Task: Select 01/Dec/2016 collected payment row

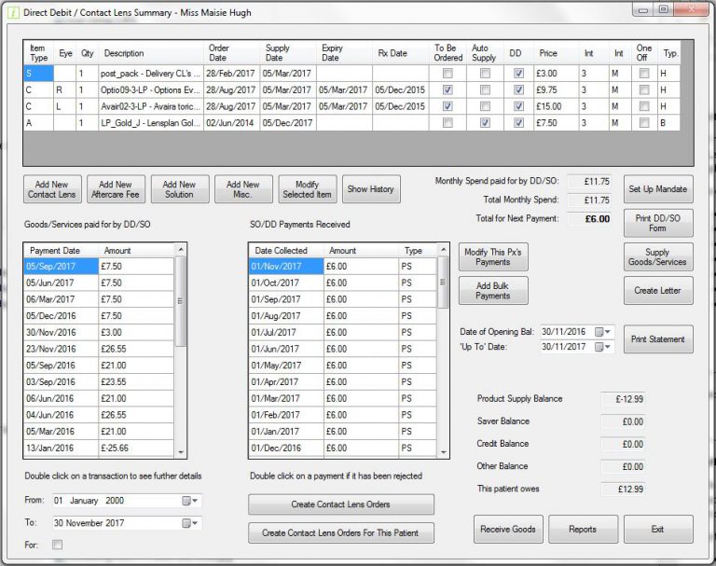Action: (342, 449)
